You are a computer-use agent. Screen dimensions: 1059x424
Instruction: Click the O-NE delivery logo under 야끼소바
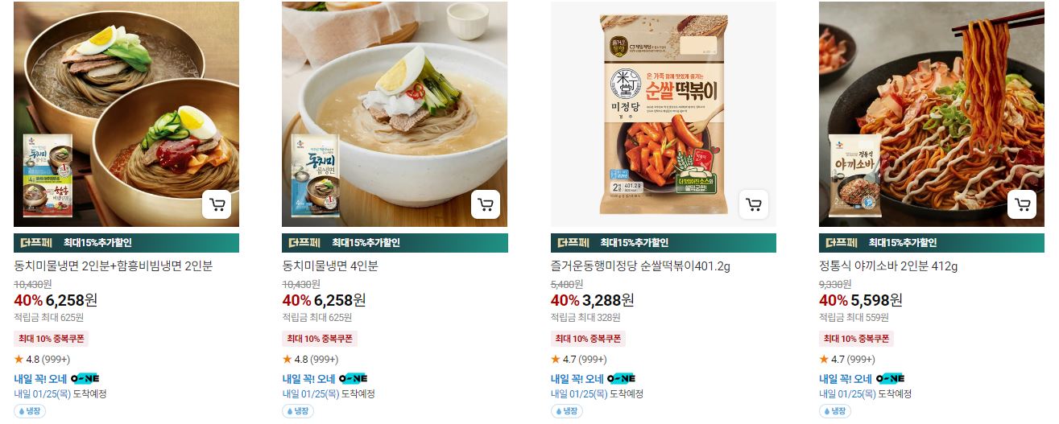[890, 378]
